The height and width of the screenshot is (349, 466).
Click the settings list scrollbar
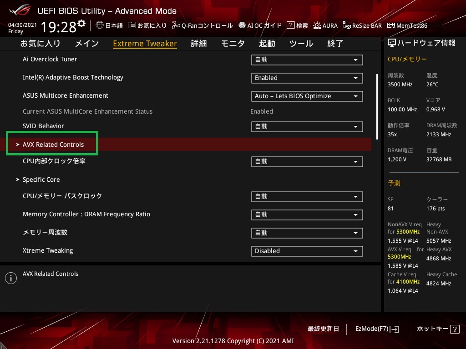(377, 107)
